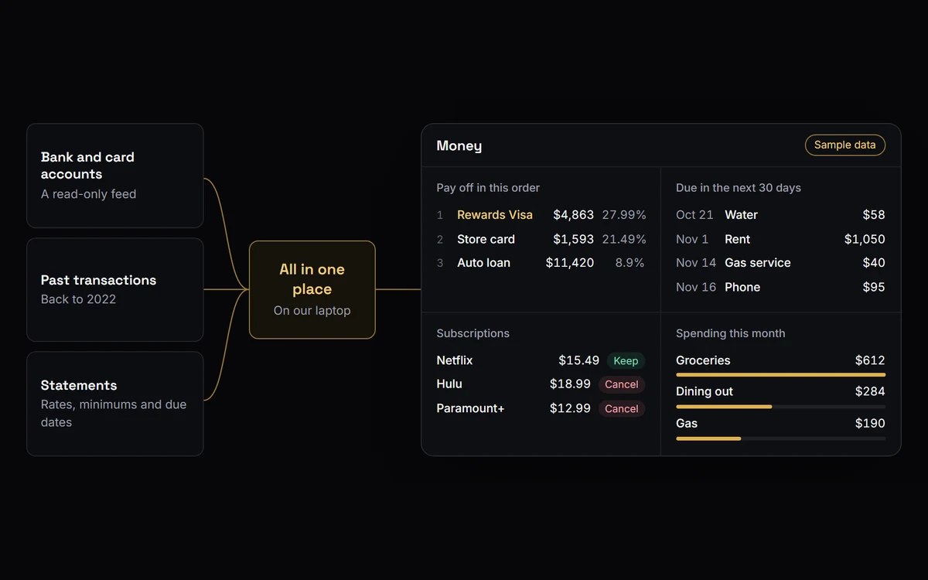The height and width of the screenshot is (580, 928).
Task: Click the Phone bill label
Action: (742, 287)
